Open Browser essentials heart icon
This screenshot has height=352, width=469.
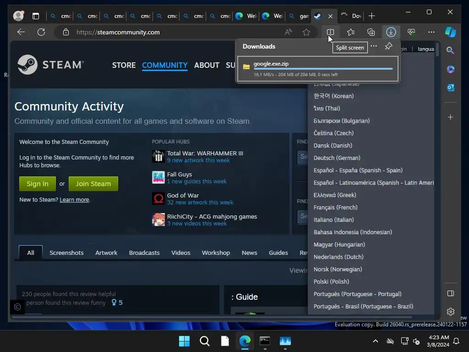pos(411,32)
